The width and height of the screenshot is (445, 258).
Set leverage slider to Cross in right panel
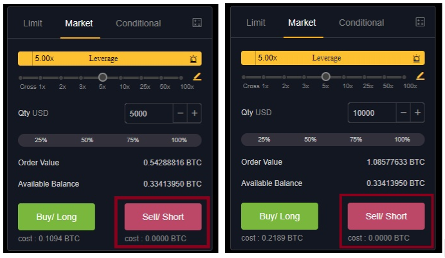pos(244,77)
